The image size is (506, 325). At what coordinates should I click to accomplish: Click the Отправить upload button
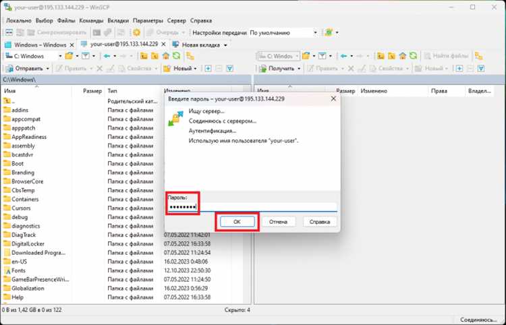24,68
